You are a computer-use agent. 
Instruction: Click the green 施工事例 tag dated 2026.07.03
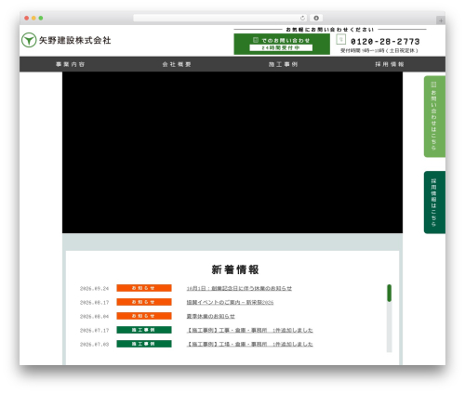[x=144, y=344]
